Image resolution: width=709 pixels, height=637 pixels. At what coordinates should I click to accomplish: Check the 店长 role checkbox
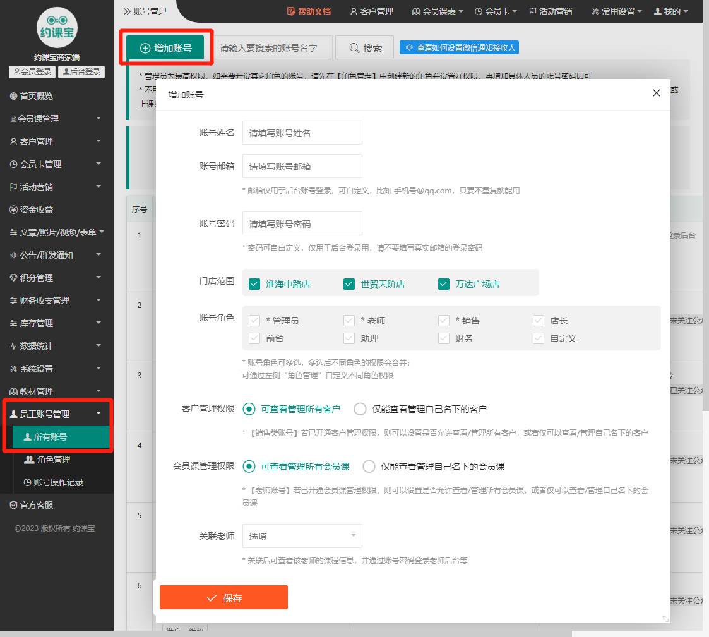[x=538, y=321]
